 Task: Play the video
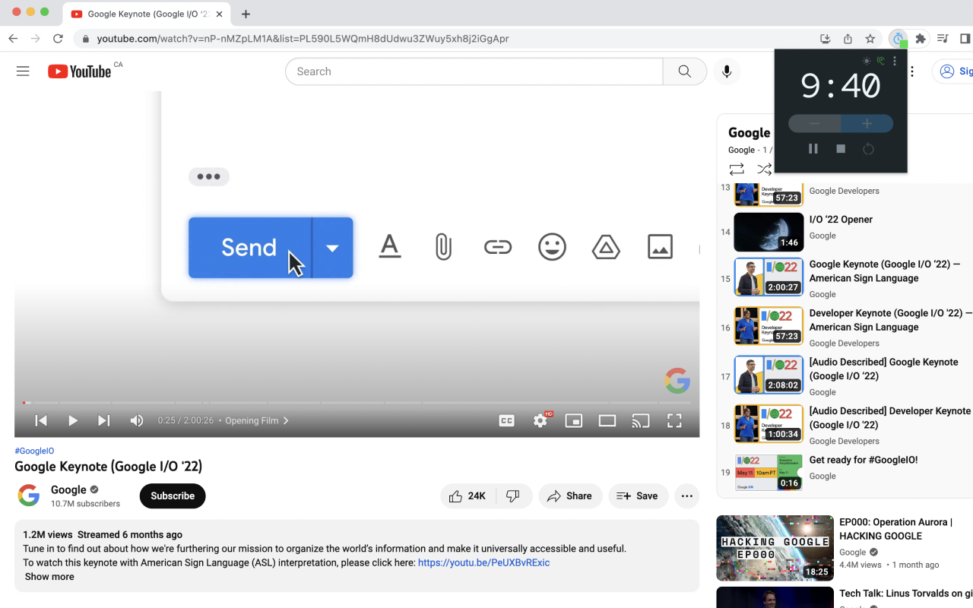(x=73, y=420)
